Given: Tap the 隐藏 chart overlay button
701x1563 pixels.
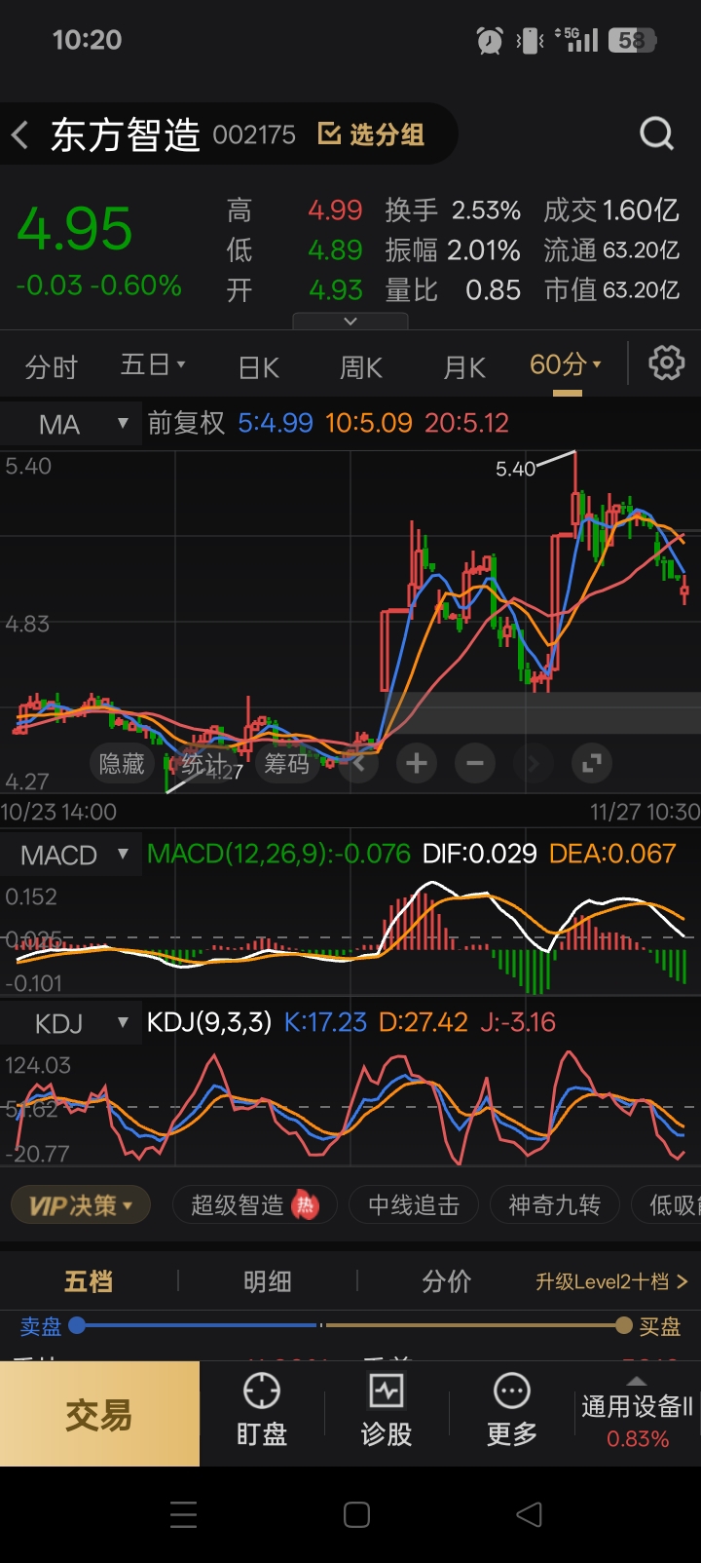Looking at the screenshot, I should click(x=122, y=763).
